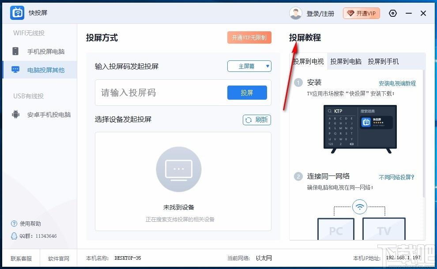The height and width of the screenshot is (269, 437).
Task: Click the 输入投屏码发起投屏 label
Action: (x=127, y=66)
